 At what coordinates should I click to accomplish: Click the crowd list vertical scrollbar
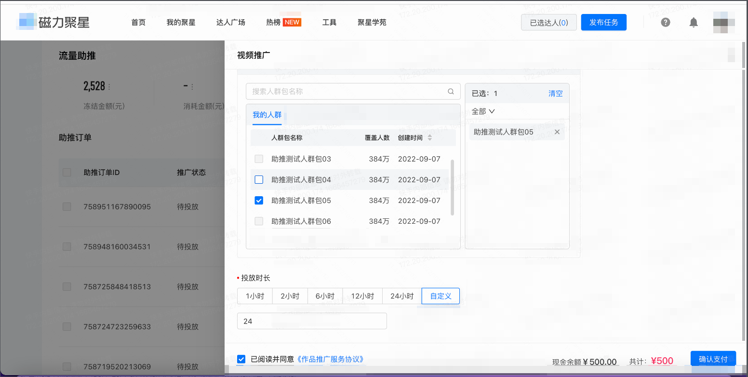coord(452,187)
